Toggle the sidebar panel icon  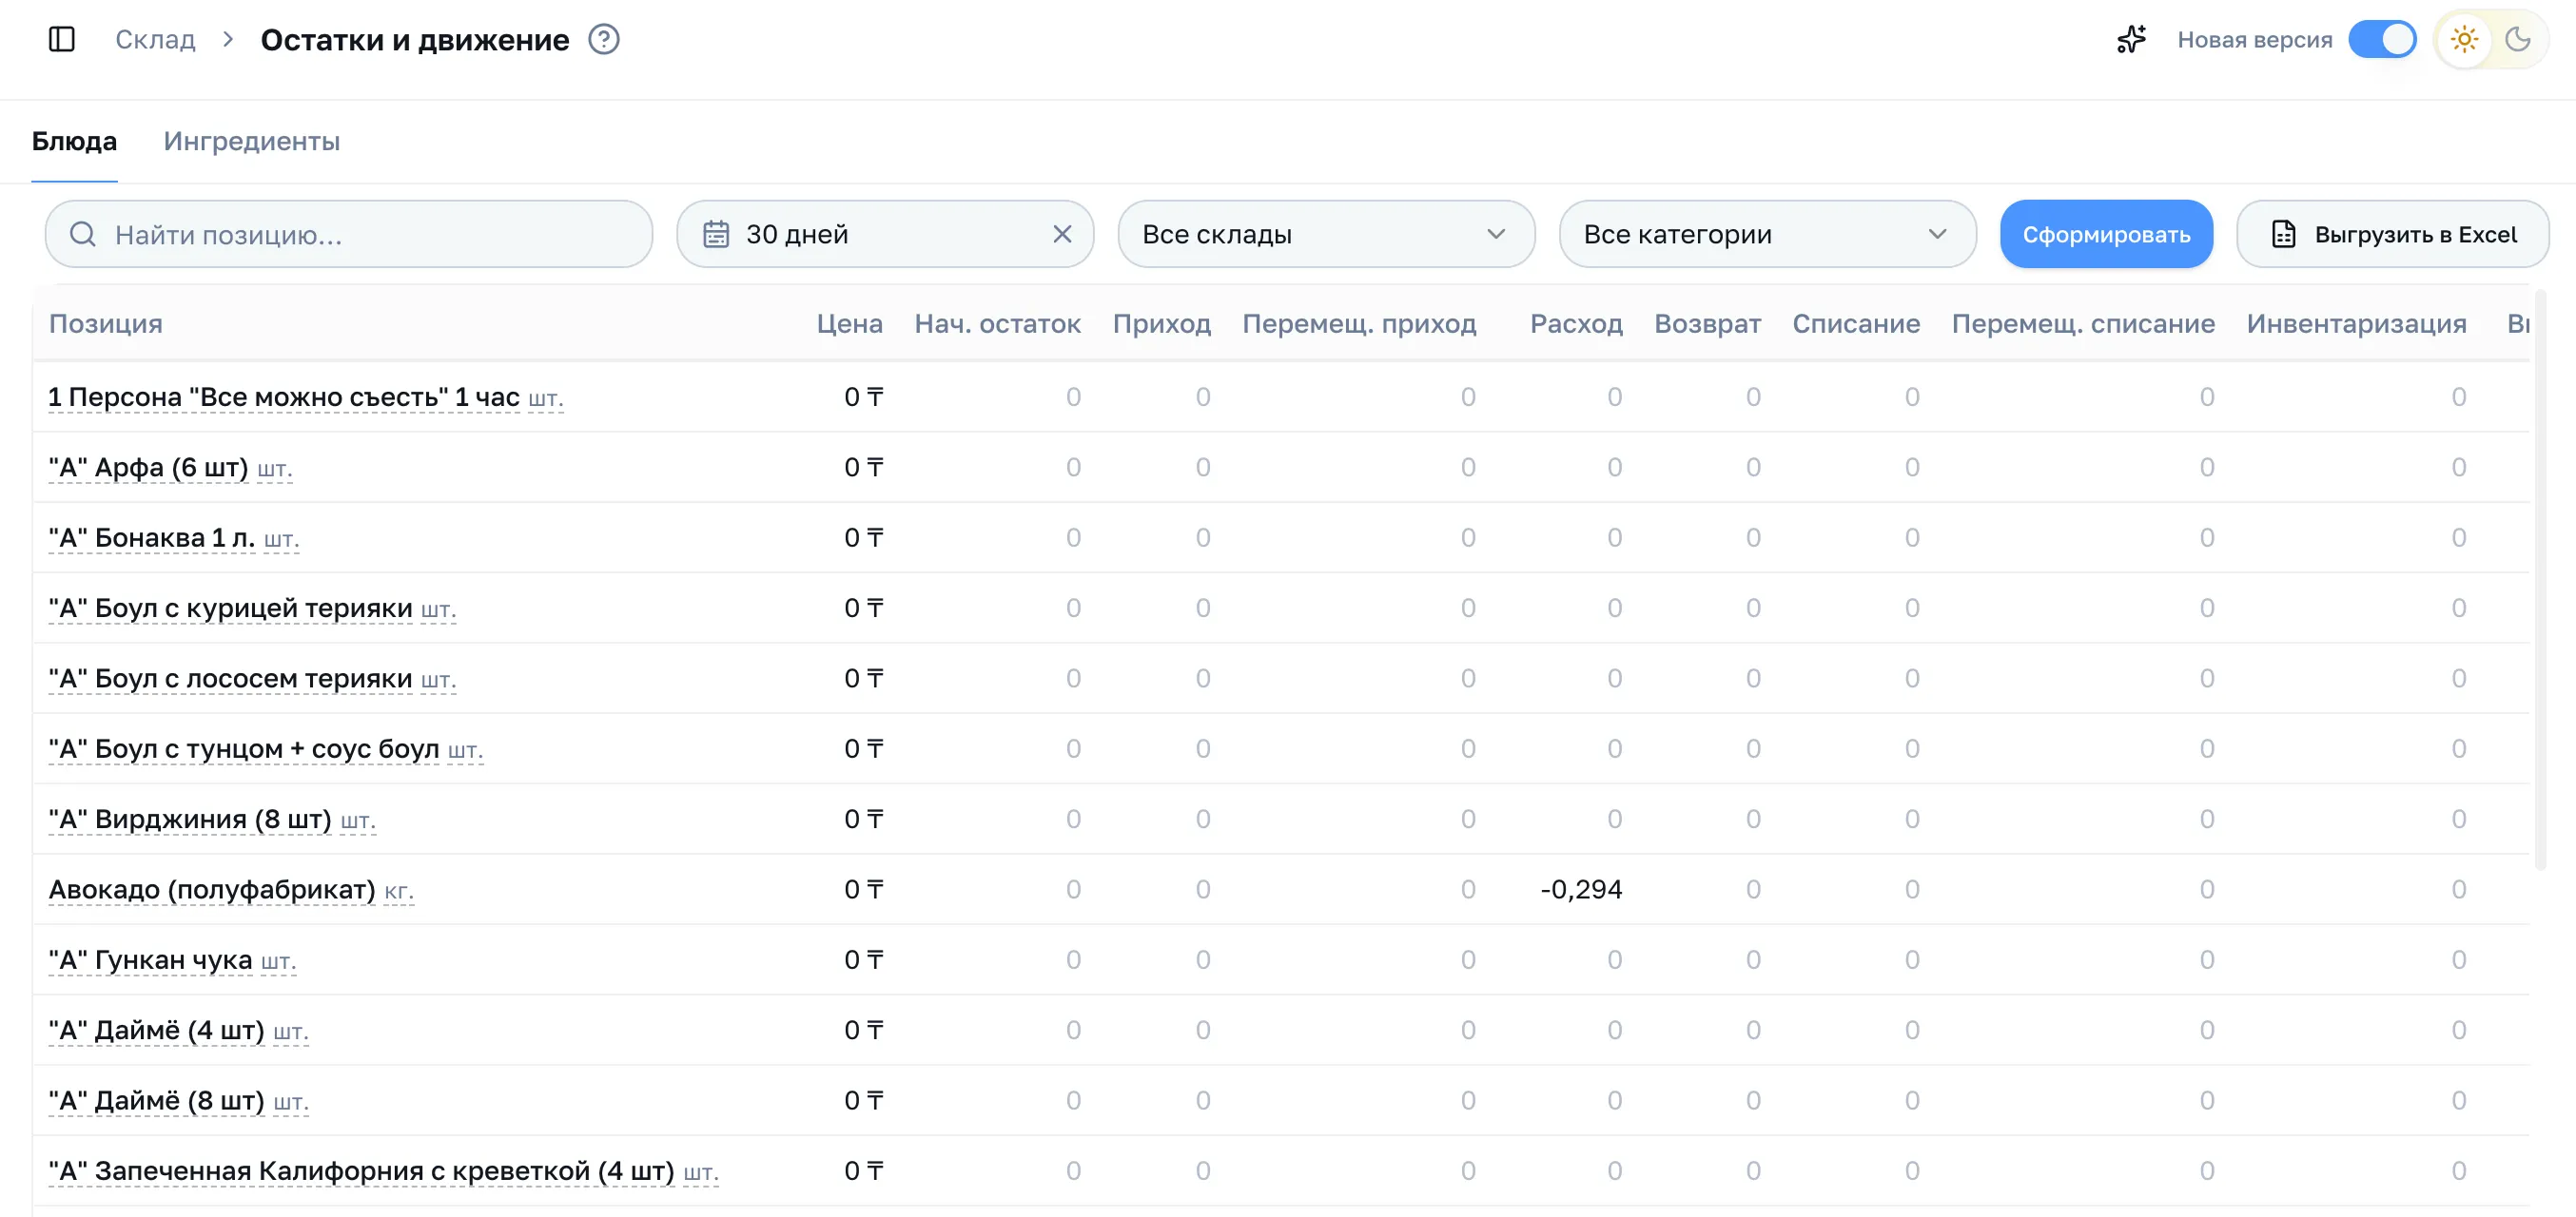click(x=62, y=39)
